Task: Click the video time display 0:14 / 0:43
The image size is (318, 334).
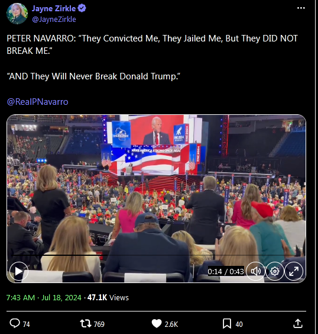Action: tap(226, 272)
